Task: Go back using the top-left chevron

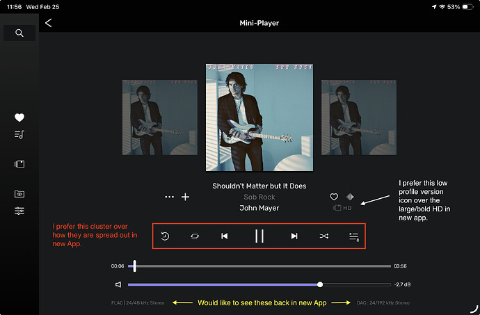Action: tap(48, 23)
